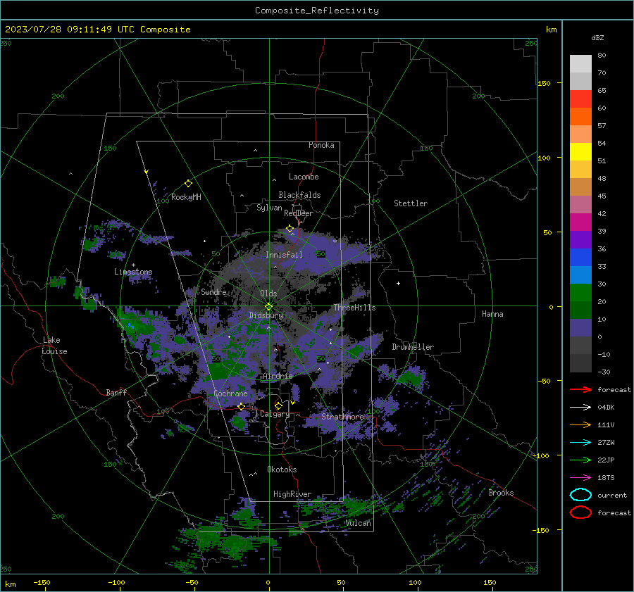Click the Cochrane city label
Viewport: 634px width, 592px height.
click(230, 393)
